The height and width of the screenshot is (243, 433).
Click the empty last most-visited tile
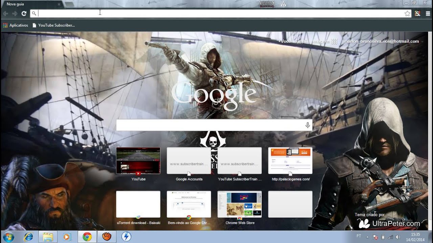(290, 204)
